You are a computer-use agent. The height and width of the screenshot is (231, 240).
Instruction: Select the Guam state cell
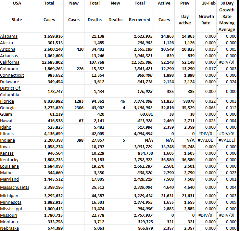pos(6,114)
